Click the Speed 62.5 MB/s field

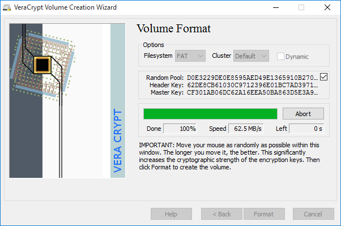click(246, 129)
